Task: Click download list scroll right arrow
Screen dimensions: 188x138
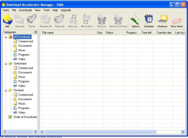Action: 183,132
